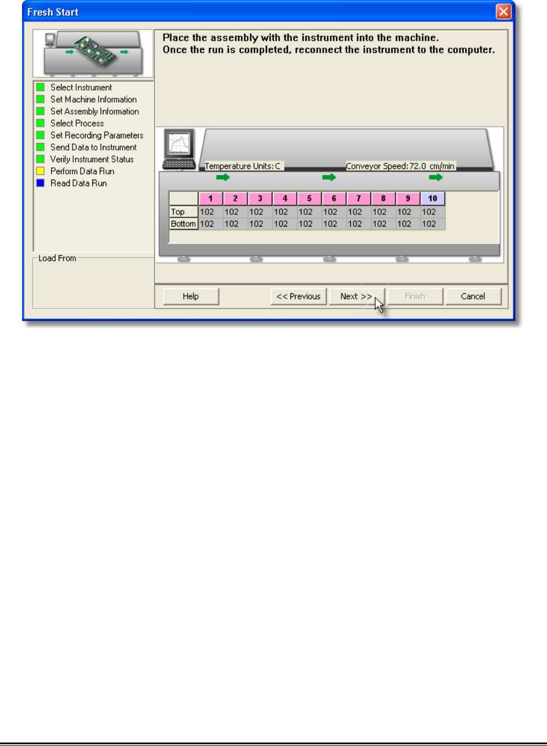Click the 'Load From' group label
The width and height of the screenshot is (547, 746).
57,258
